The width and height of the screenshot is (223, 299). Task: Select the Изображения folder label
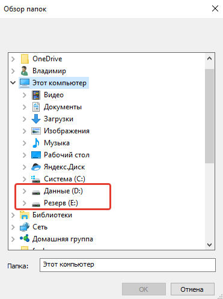coord(67,131)
